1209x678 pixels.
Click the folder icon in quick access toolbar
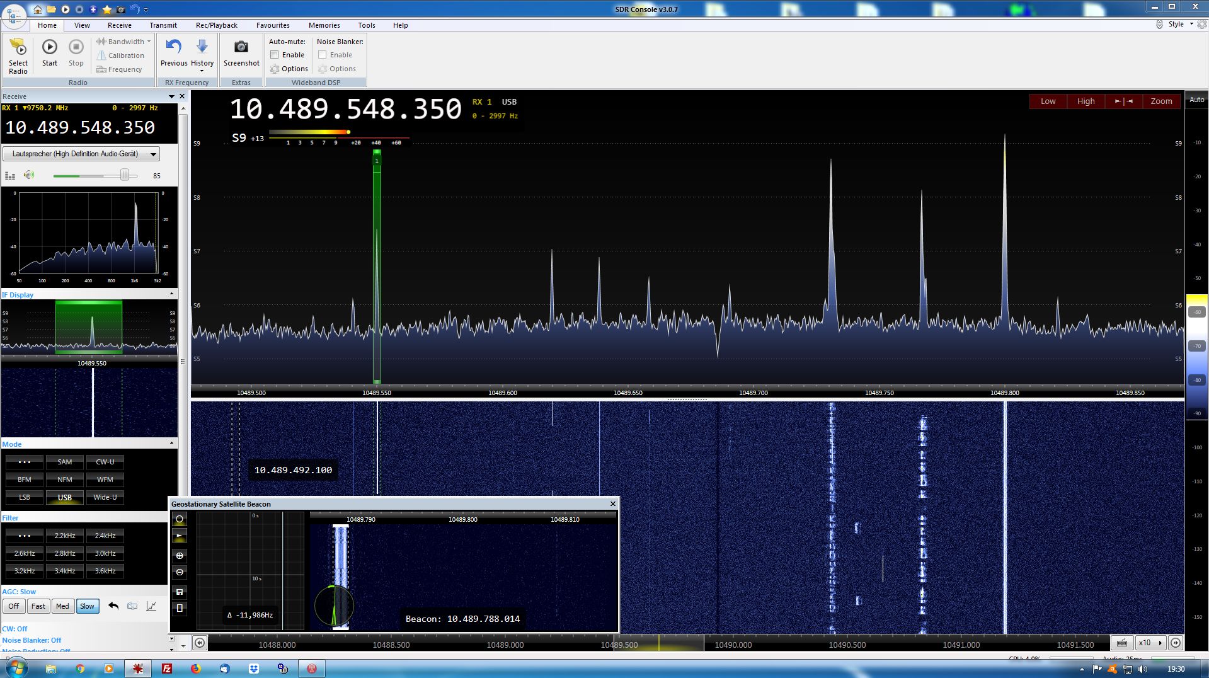pyautogui.click(x=52, y=9)
